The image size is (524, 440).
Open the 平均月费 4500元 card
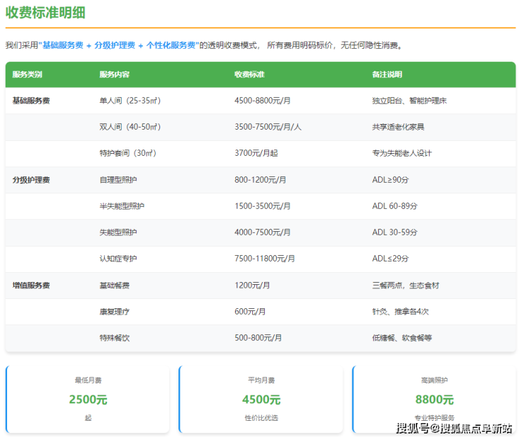pos(261,399)
